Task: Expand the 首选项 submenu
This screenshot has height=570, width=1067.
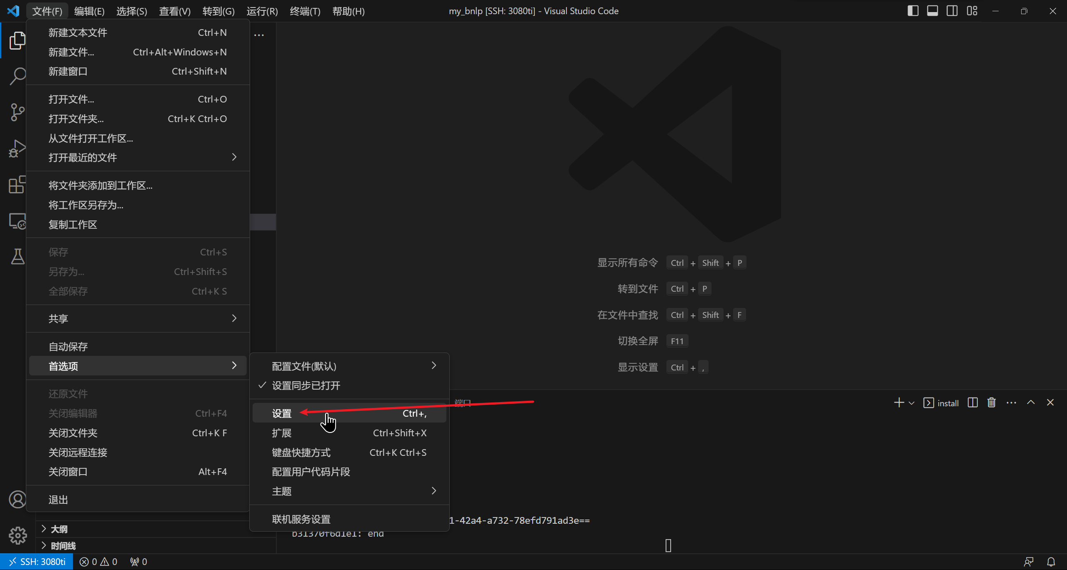Action: tap(138, 366)
